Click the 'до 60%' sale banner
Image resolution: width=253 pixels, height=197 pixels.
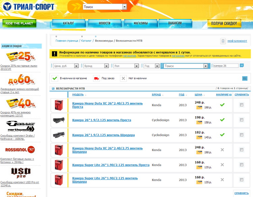[x=21, y=80]
